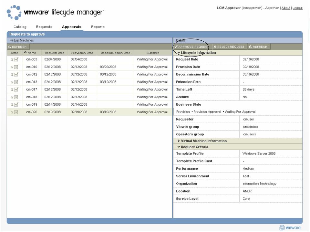Select the lcm-018 name cell
The height and width of the screenshot is (232, 310).
[31, 97]
